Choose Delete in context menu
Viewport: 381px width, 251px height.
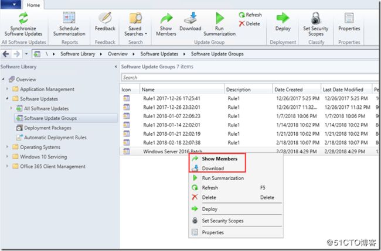click(236, 197)
